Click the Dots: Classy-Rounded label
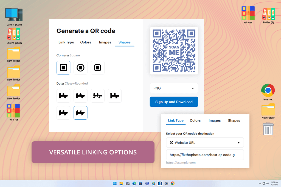Image resolution: width=281 pixels, height=187 pixels. (x=72, y=84)
